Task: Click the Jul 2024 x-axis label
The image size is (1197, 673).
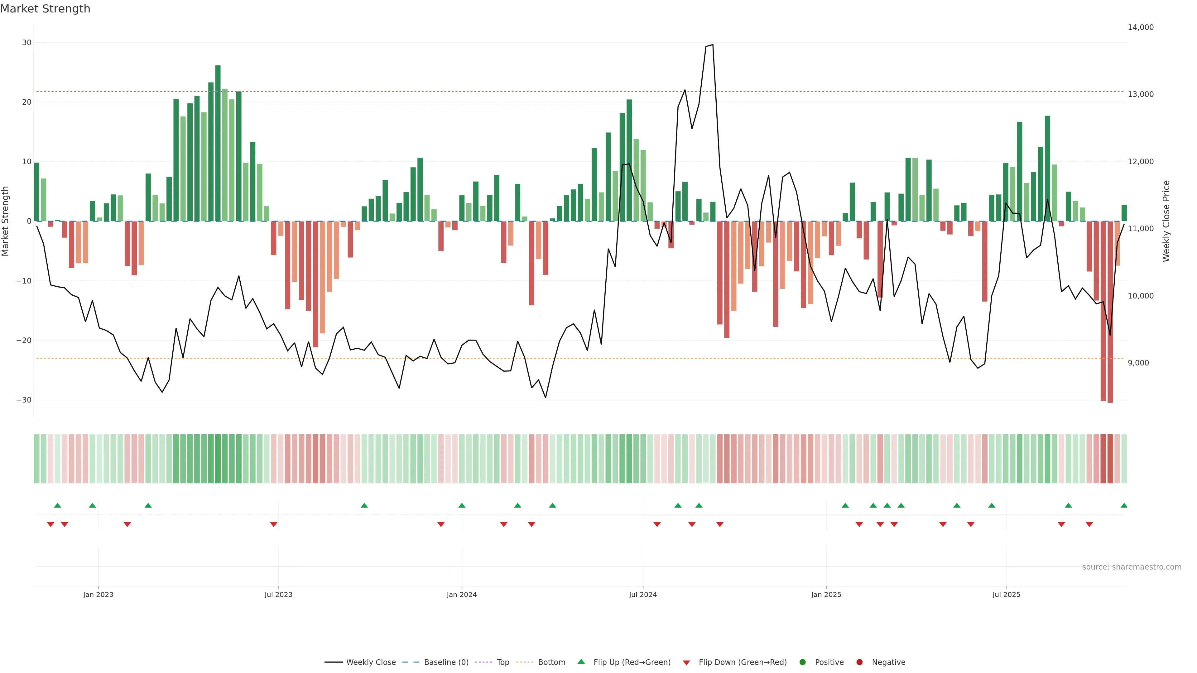Action: coord(643,594)
